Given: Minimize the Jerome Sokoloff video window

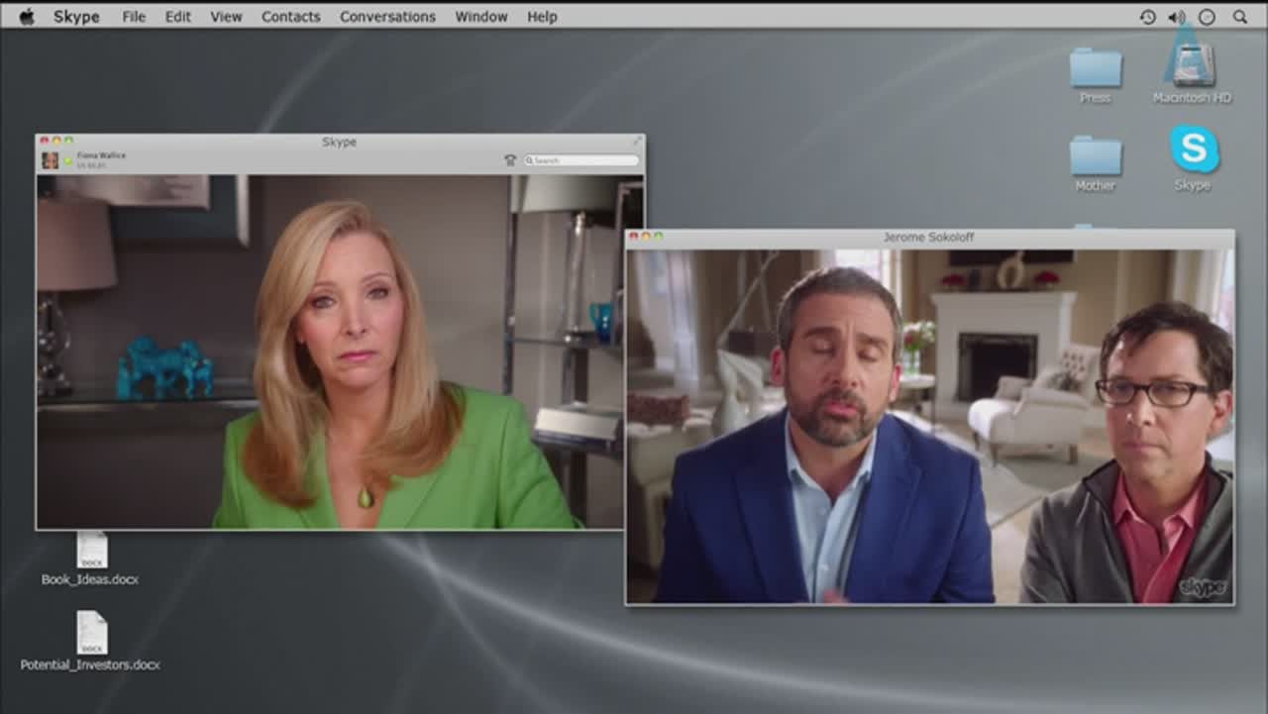Looking at the screenshot, I should (646, 237).
